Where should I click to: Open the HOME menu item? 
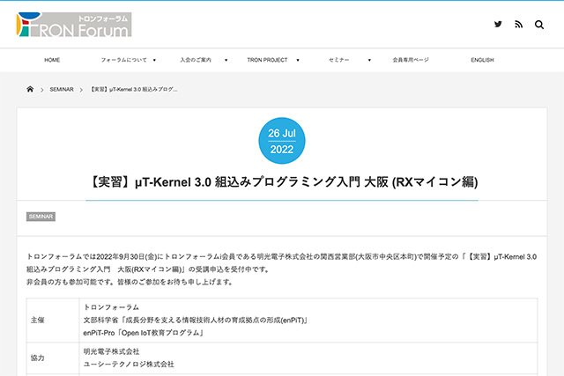click(52, 60)
